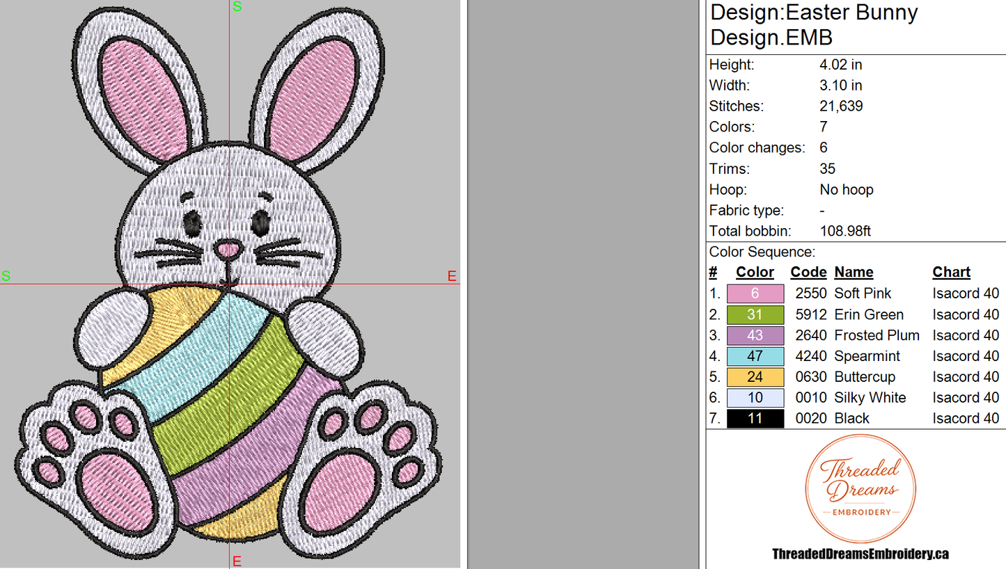This screenshot has height=569, width=1006.
Task: Click the thread code '5912'
Action: click(x=811, y=314)
